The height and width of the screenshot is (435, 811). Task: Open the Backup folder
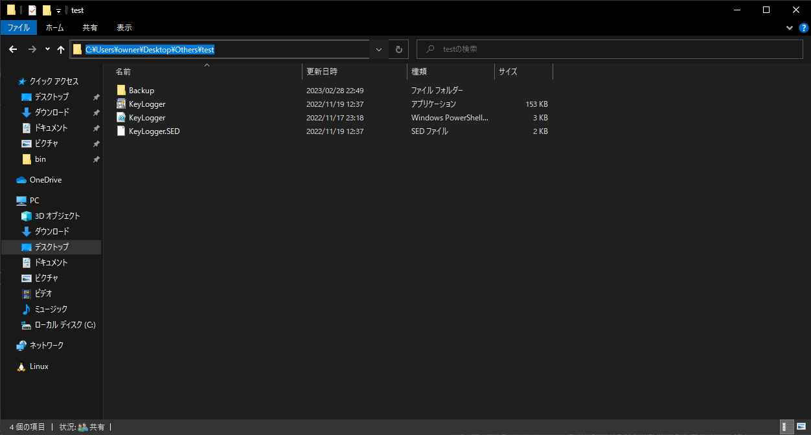pyautogui.click(x=141, y=91)
